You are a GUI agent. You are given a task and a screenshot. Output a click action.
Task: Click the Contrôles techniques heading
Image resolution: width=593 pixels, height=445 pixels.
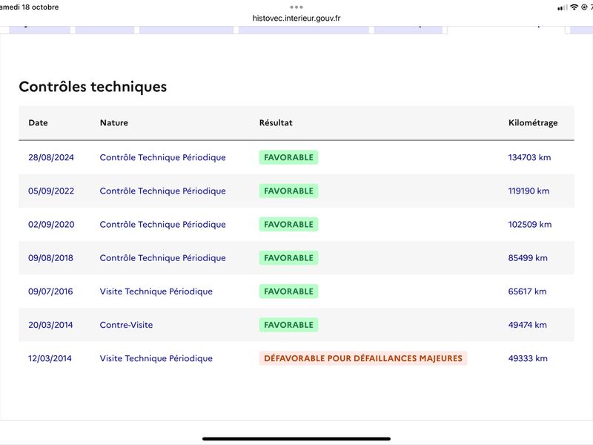pyautogui.click(x=93, y=87)
